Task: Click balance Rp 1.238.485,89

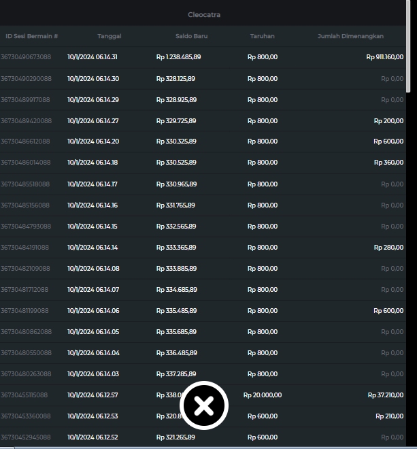Action: point(178,57)
